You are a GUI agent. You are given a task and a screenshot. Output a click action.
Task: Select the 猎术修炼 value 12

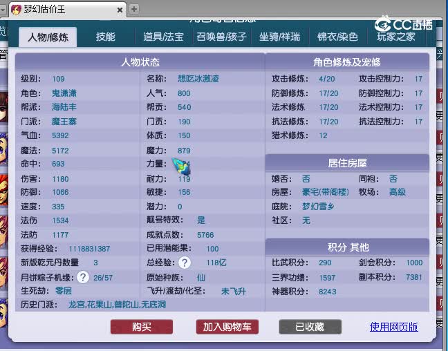point(323,135)
